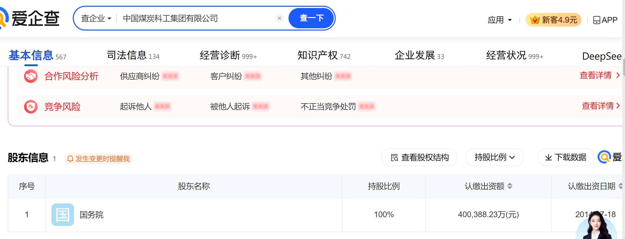Image resolution: width=625 pixels, height=239 pixels.
Task: Click the 起诉他人 item
Action: click(145, 106)
